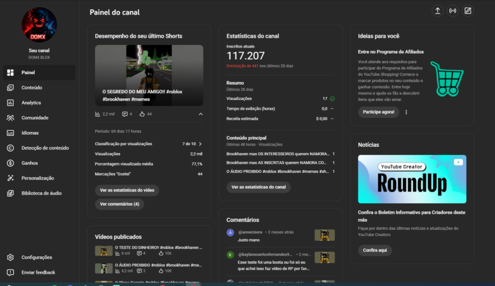The image size is (495, 286).
Task: Open Biblioteca de áudio
Action: coord(41,193)
